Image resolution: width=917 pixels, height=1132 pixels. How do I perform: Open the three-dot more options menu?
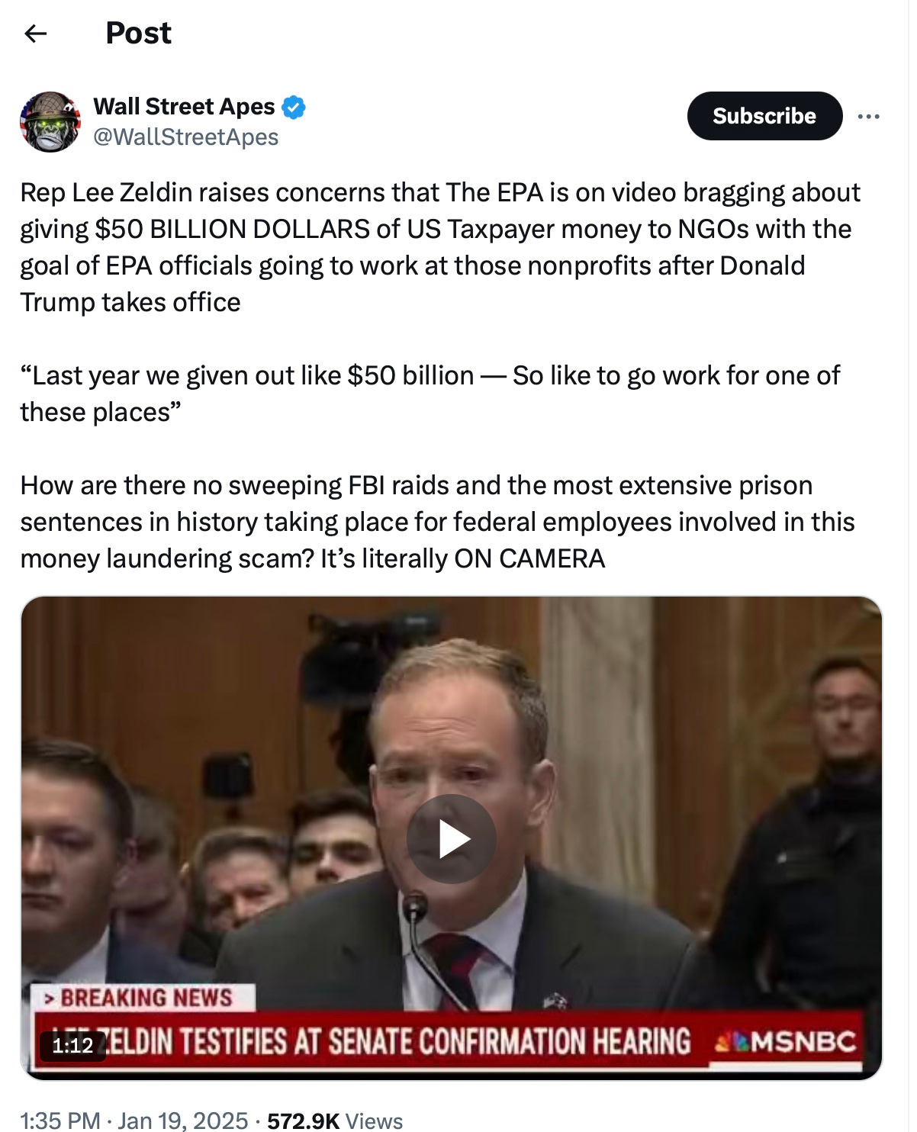pos(868,117)
